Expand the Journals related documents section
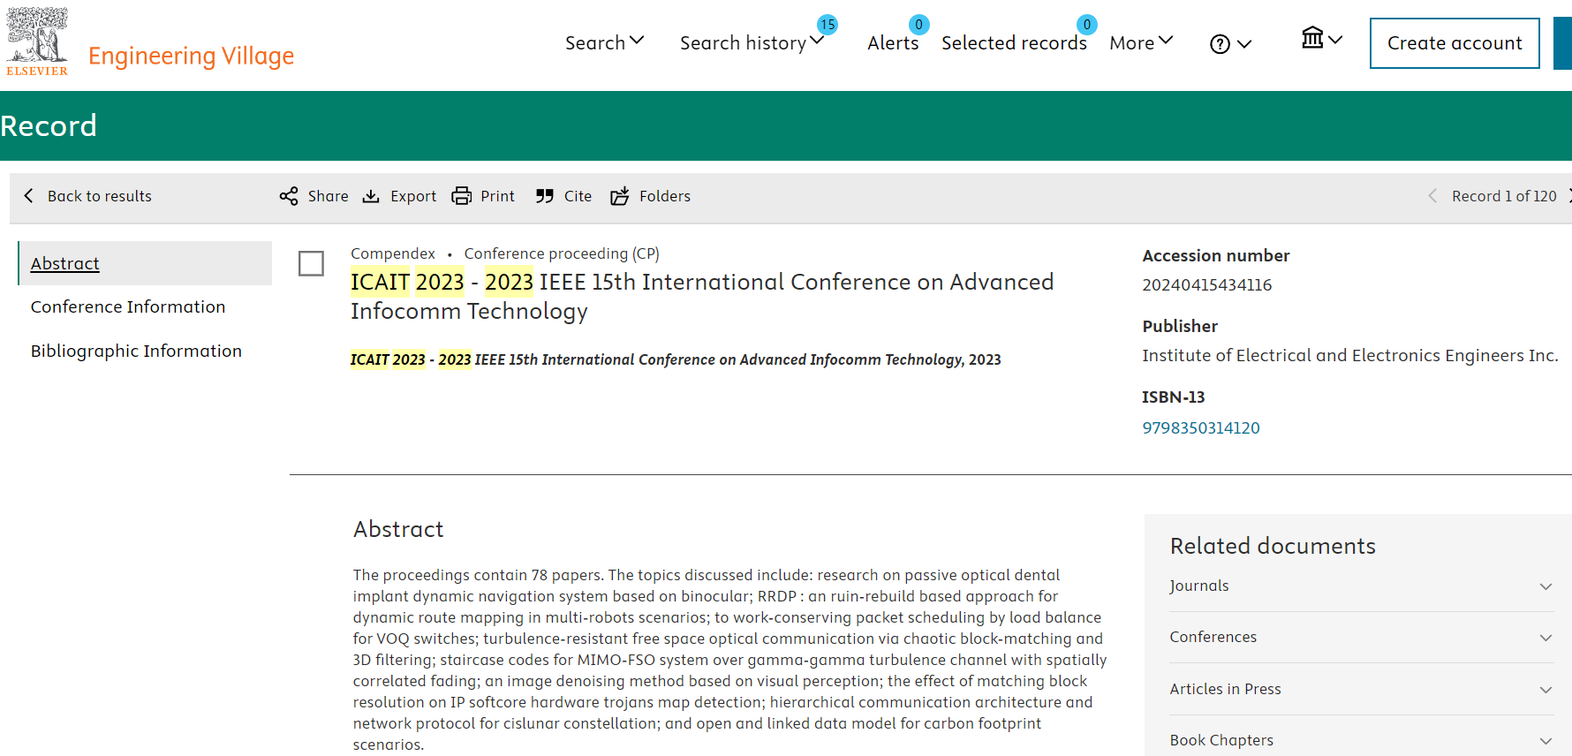Viewport: 1572px width, 756px height. [1546, 586]
